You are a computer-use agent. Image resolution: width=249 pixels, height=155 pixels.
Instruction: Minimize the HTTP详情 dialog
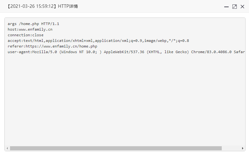point(226,7)
